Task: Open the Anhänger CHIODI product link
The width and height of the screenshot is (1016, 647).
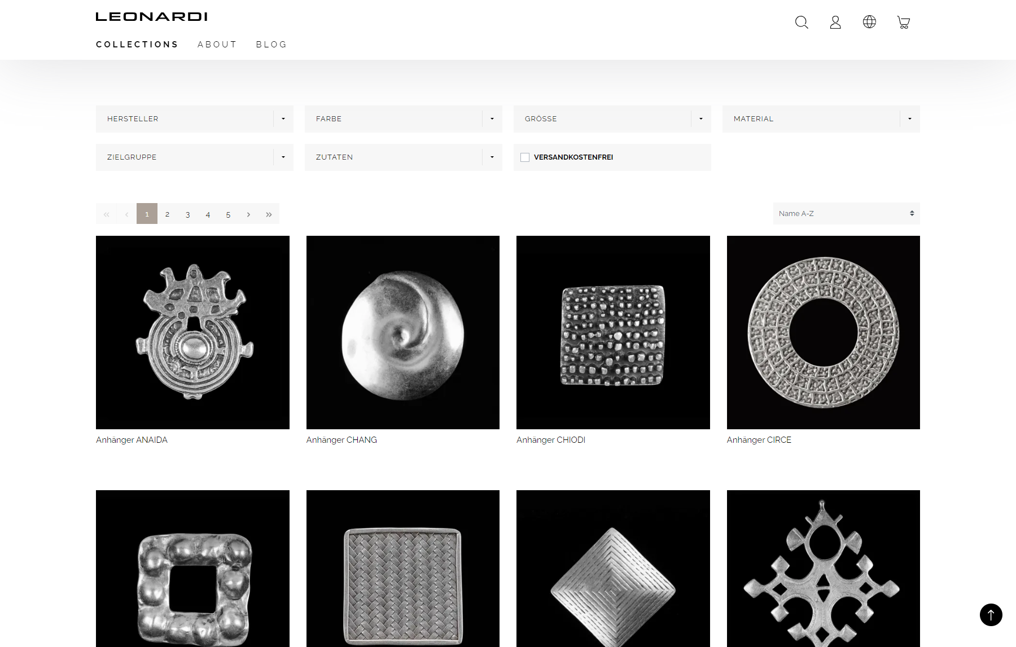Action: click(x=551, y=440)
